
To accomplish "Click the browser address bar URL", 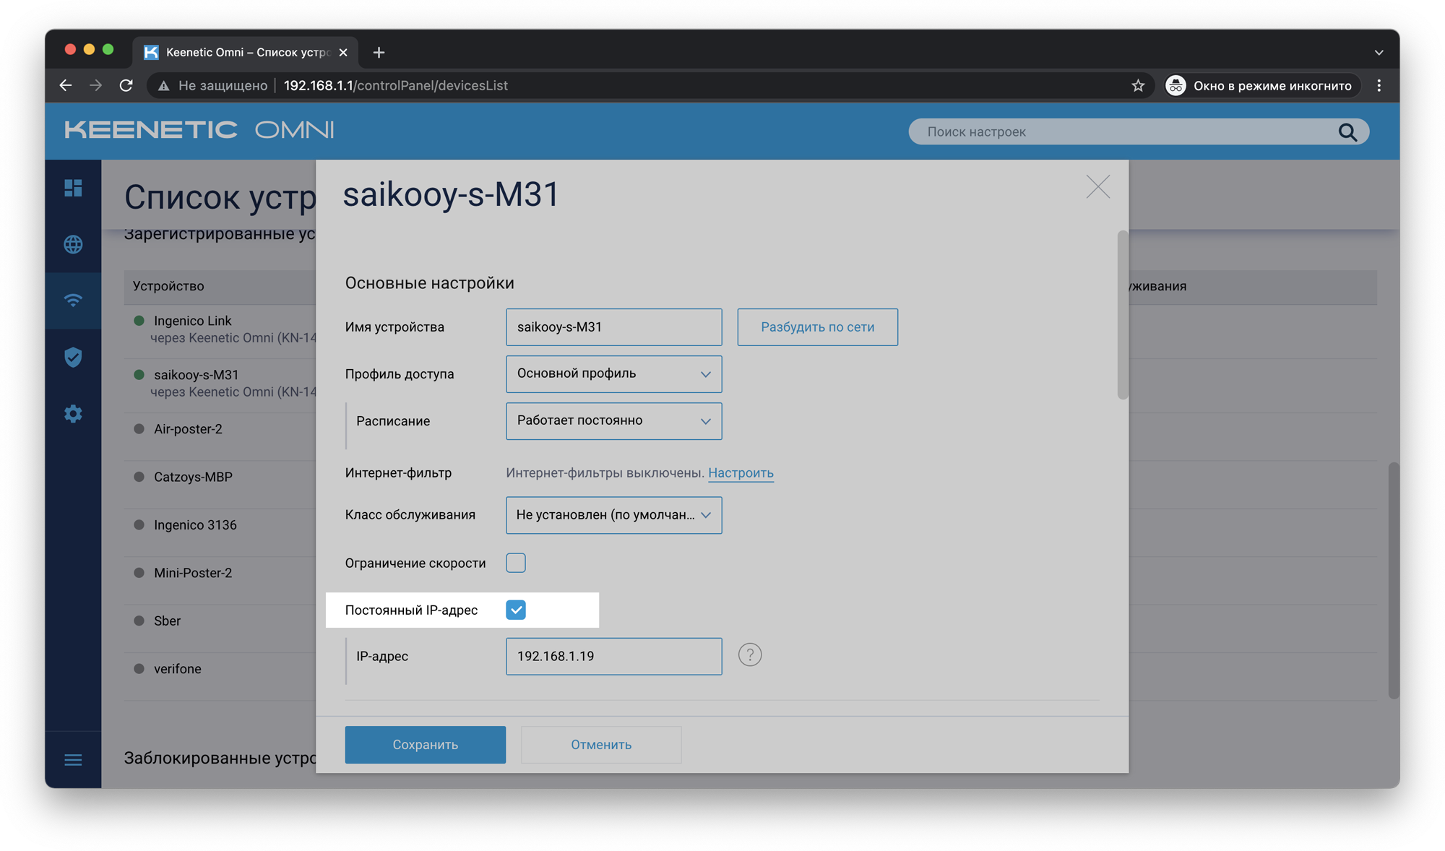I will [396, 85].
